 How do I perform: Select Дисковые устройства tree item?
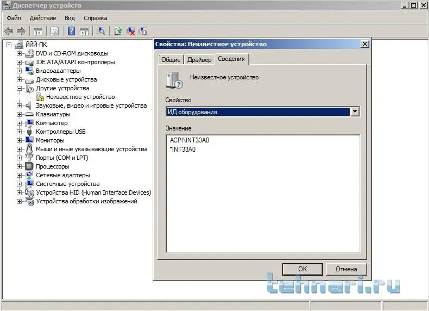coord(66,79)
